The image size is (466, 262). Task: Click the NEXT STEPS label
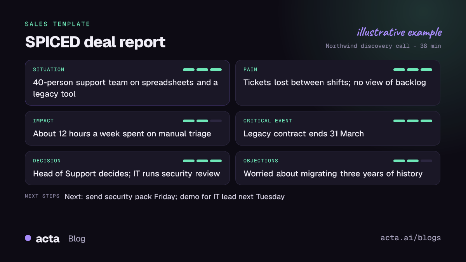coord(42,196)
